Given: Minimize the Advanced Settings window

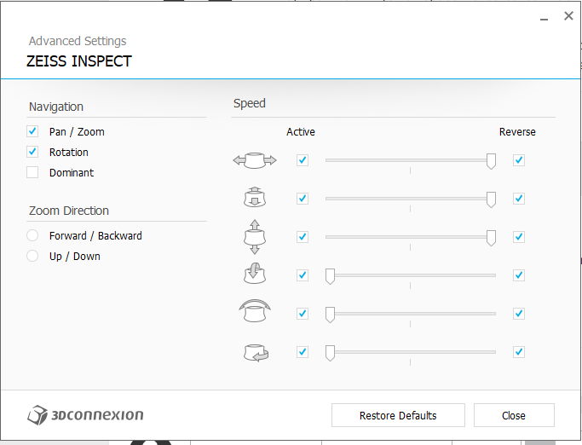Looking at the screenshot, I should [544, 16].
